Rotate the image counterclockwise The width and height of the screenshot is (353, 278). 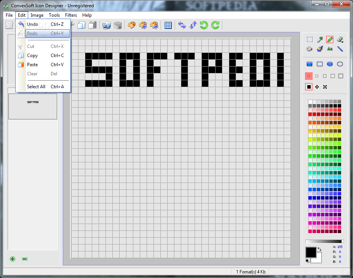[x=204, y=25]
